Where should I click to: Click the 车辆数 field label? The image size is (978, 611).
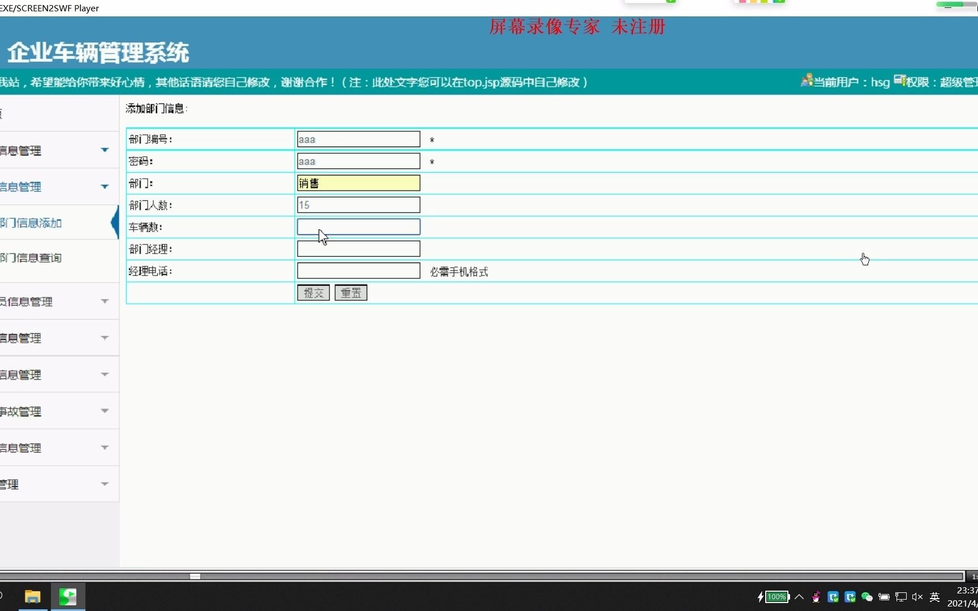[x=145, y=227]
